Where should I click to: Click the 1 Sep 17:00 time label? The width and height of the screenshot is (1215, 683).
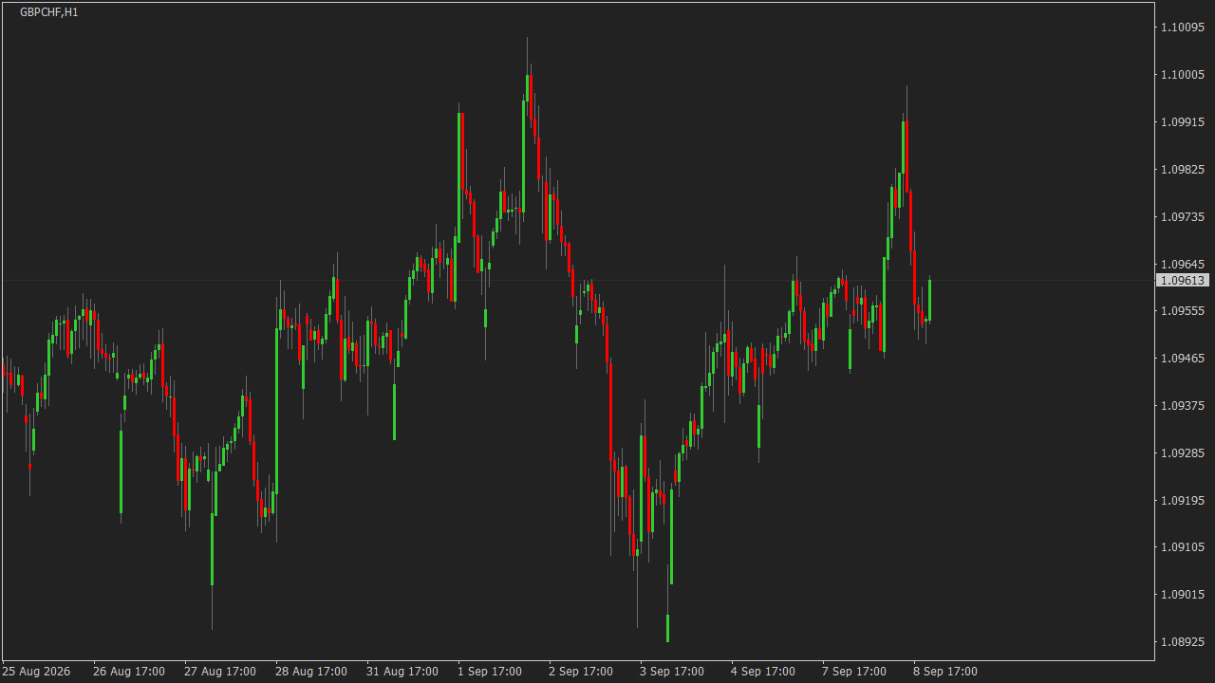pyautogui.click(x=490, y=672)
